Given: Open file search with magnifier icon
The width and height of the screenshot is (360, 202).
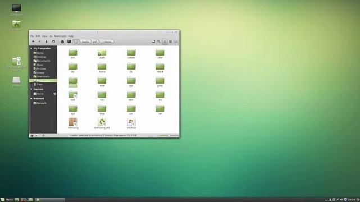Looking at the screenshot, I should [x=159, y=42].
